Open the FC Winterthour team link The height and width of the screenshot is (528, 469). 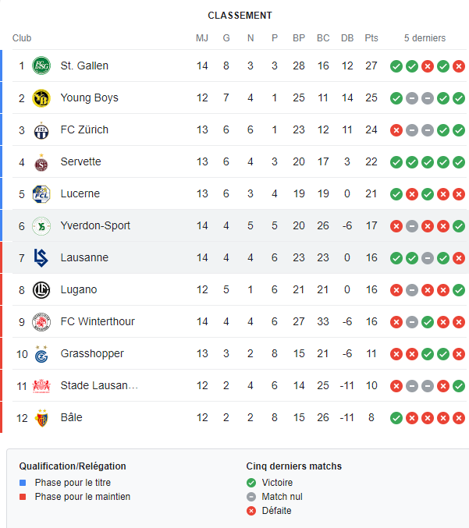[98, 322]
